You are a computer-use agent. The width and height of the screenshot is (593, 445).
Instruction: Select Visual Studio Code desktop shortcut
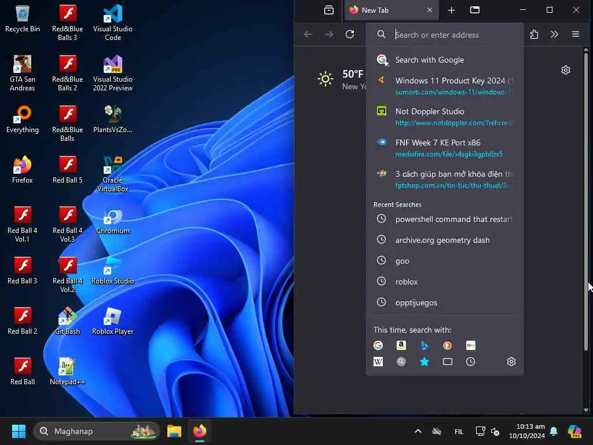pos(113,23)
